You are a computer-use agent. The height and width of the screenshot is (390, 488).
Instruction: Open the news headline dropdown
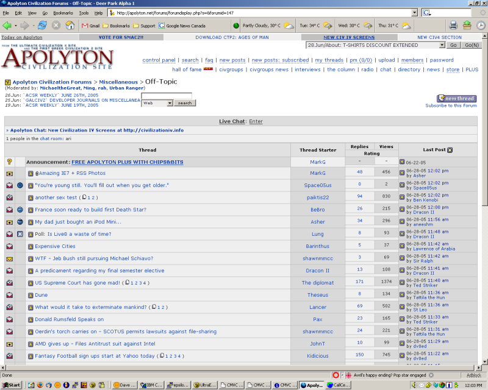(441, 45)
